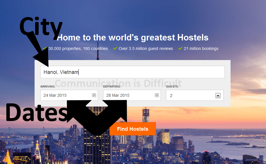266x164 pixels.
Task: Click the DEPARTING label
Action: coord(112,87)
